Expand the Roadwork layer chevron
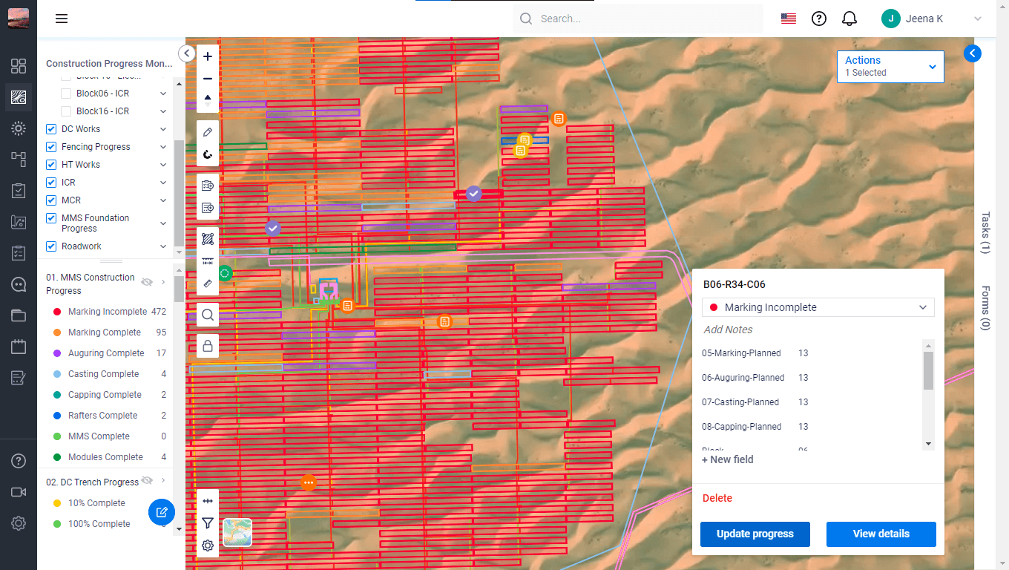Image resolution: width=1009 pixels, height=570 pixels. tap(163, 246)
